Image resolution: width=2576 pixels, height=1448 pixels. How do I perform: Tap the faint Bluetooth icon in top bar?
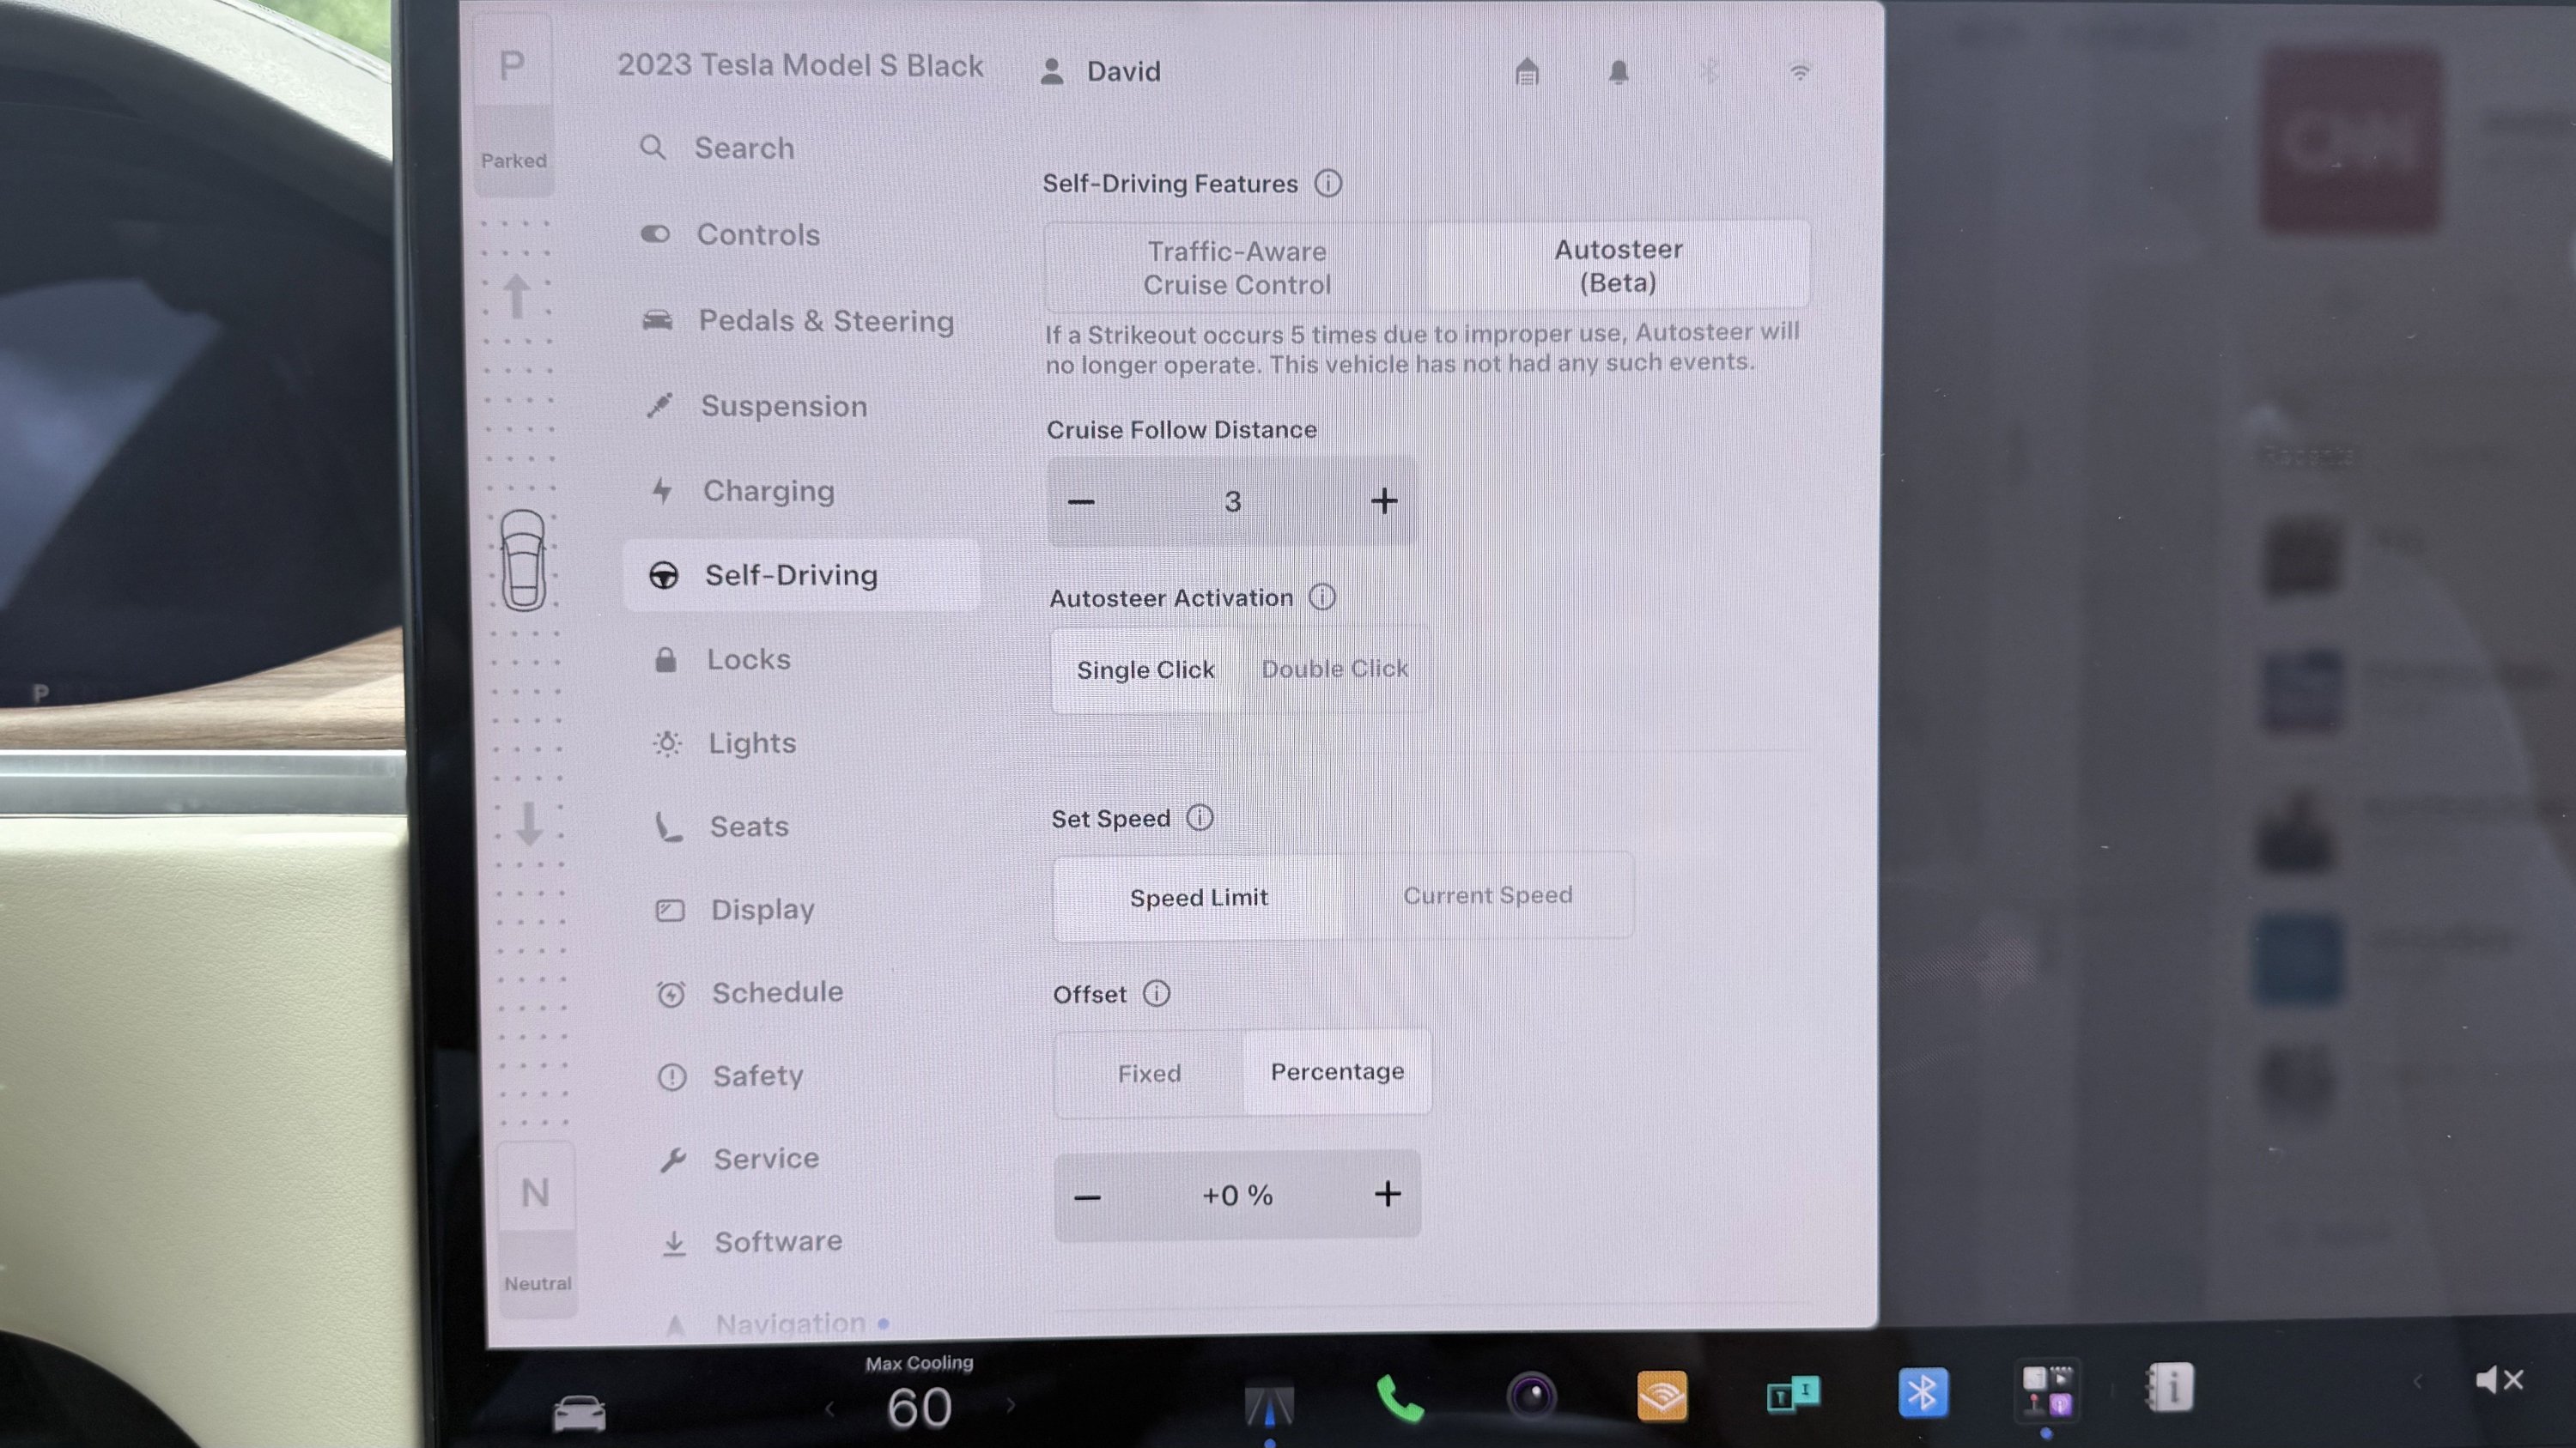[x=1709, y=72]
